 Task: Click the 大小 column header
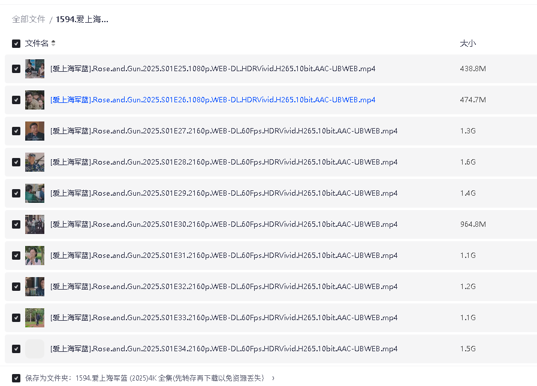click(x=467, y=43)
